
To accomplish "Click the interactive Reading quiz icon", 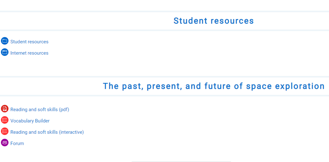I will tap(5, 132).
